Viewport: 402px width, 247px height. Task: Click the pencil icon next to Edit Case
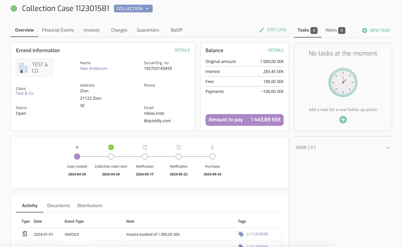click(262, 30)
